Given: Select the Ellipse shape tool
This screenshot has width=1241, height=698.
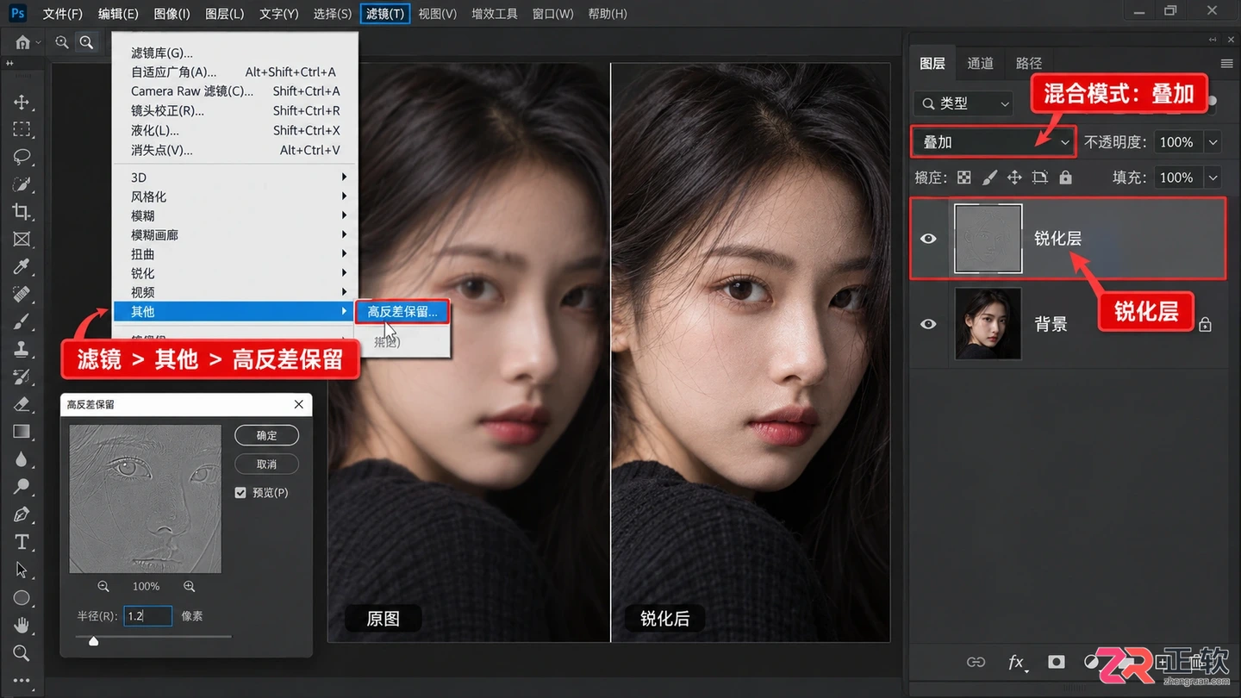Looking at the screenshot, I should (x=22, y=597).
